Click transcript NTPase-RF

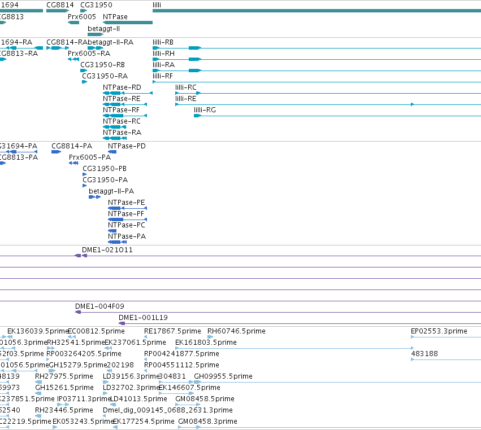(x=121, y=110)
